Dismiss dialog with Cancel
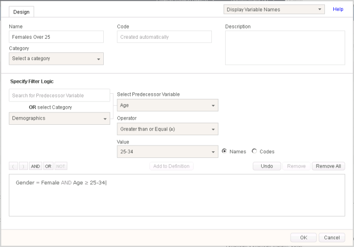The width and height of the screenshot is (354, 247). 332,238
